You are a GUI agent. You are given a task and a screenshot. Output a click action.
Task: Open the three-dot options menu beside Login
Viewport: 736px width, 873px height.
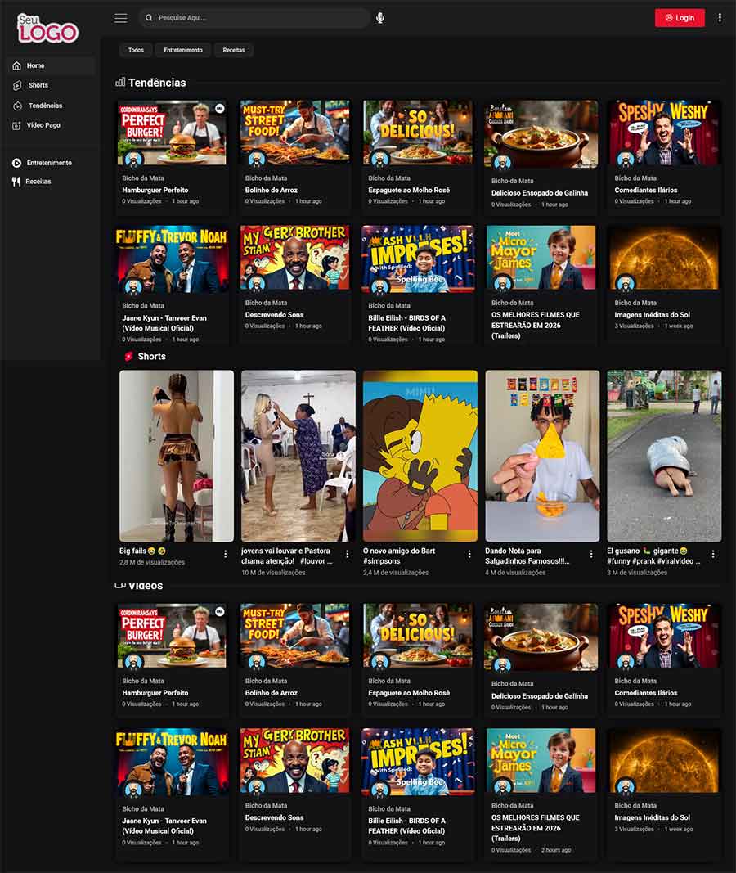pyautogui.click(x=720, y=18)
